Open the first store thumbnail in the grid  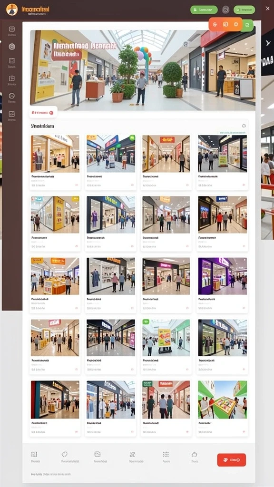click(x=55, y=154)
